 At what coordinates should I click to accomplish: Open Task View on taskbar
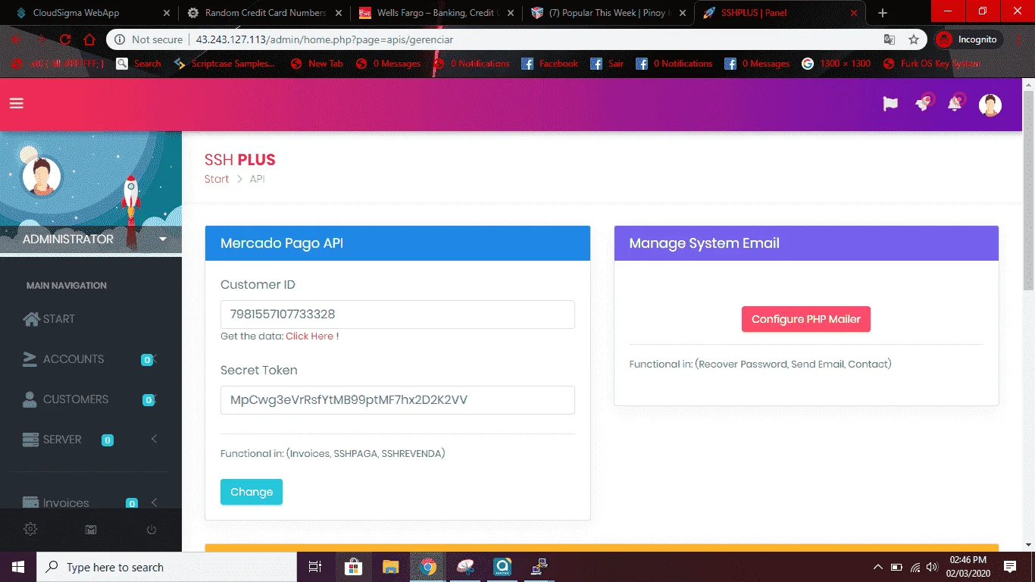tap(315, 567)
